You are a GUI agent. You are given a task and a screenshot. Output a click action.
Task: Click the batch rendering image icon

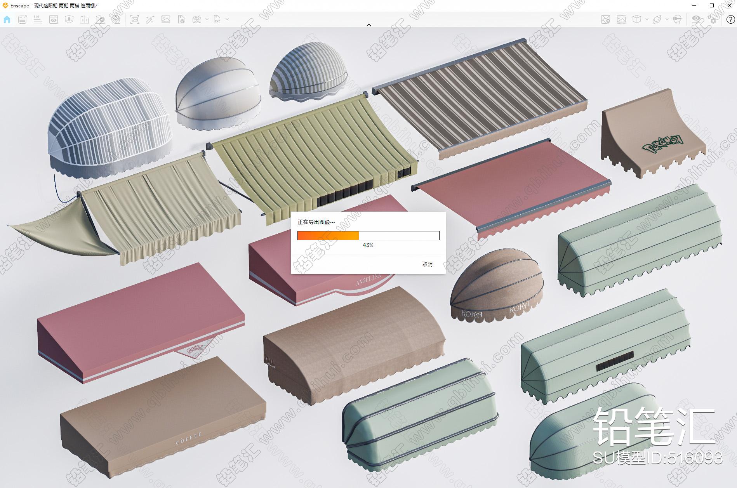166,19
